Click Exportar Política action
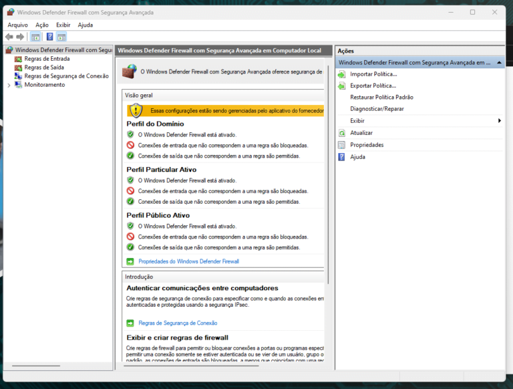Image resolution: width=513 pixels, height=389 pixels. tap(373, 86)
